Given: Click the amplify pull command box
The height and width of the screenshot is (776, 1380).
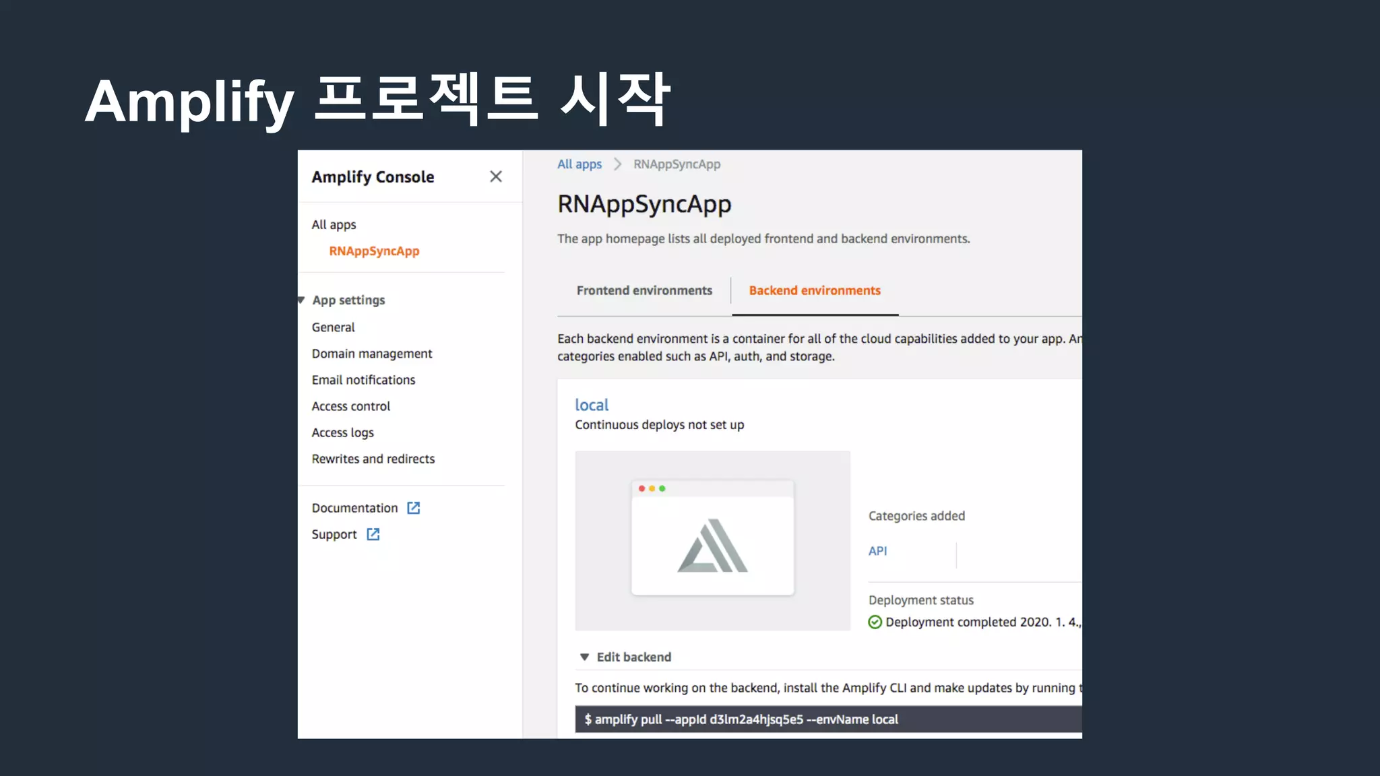Looking at the screenshot, I should pyautogui.click(x=828, y=719).
